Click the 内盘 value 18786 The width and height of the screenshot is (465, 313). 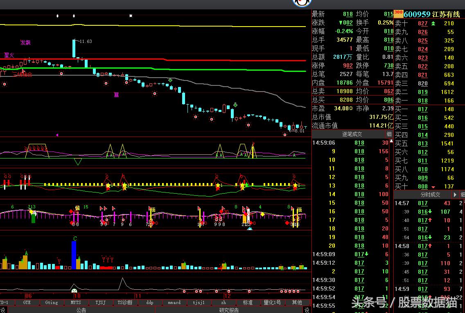coord(345,83)
